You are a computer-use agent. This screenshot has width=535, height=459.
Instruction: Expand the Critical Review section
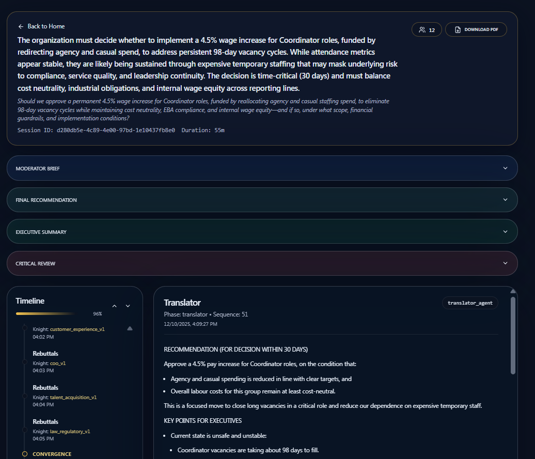click(262, 263)
